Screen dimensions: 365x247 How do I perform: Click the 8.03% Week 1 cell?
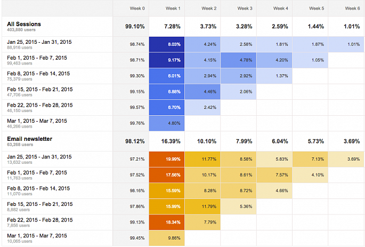[167, 44]
